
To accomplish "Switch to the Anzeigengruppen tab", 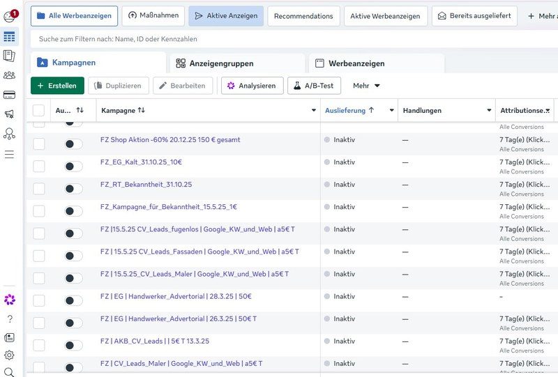I will coord(237,63).
